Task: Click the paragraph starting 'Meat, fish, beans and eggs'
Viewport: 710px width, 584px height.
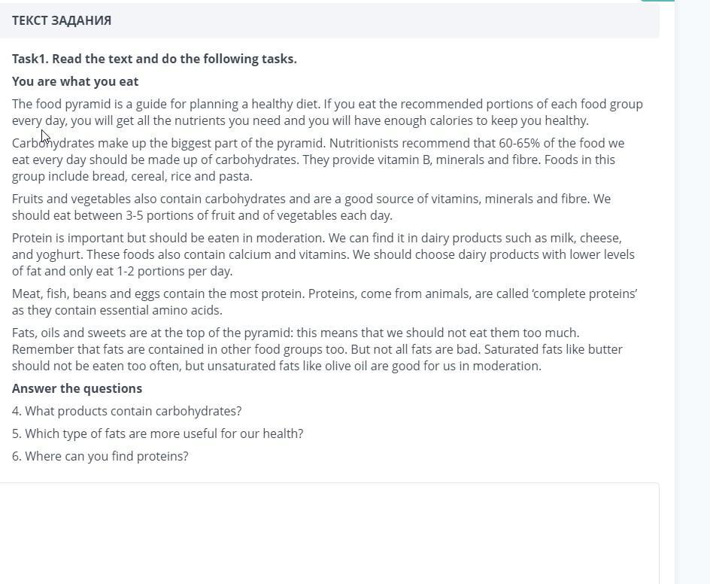Action: click(x=324, y=302)
